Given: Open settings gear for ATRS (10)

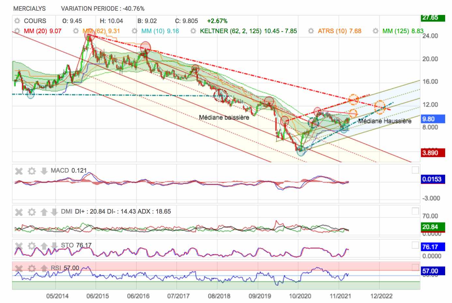Looking at the screenshot, I should (311, 31).
